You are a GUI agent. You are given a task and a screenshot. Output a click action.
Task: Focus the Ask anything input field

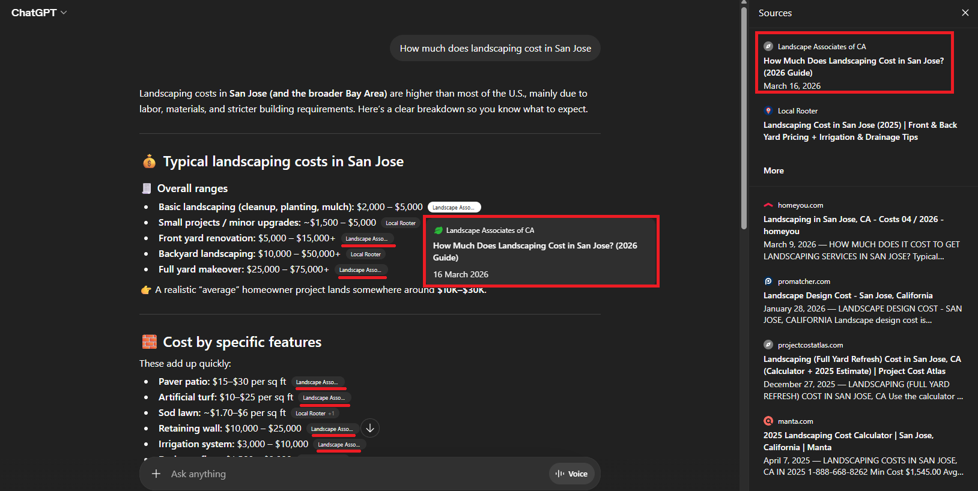(354, 474)
